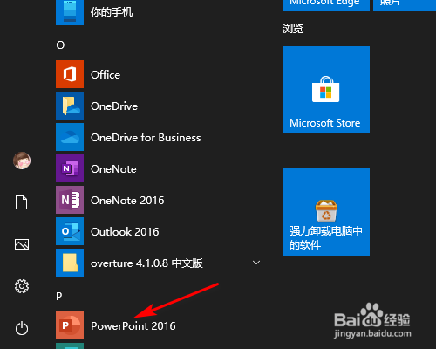Open the 照片 photos tile

pyautogui.click(x=405, y=5)
